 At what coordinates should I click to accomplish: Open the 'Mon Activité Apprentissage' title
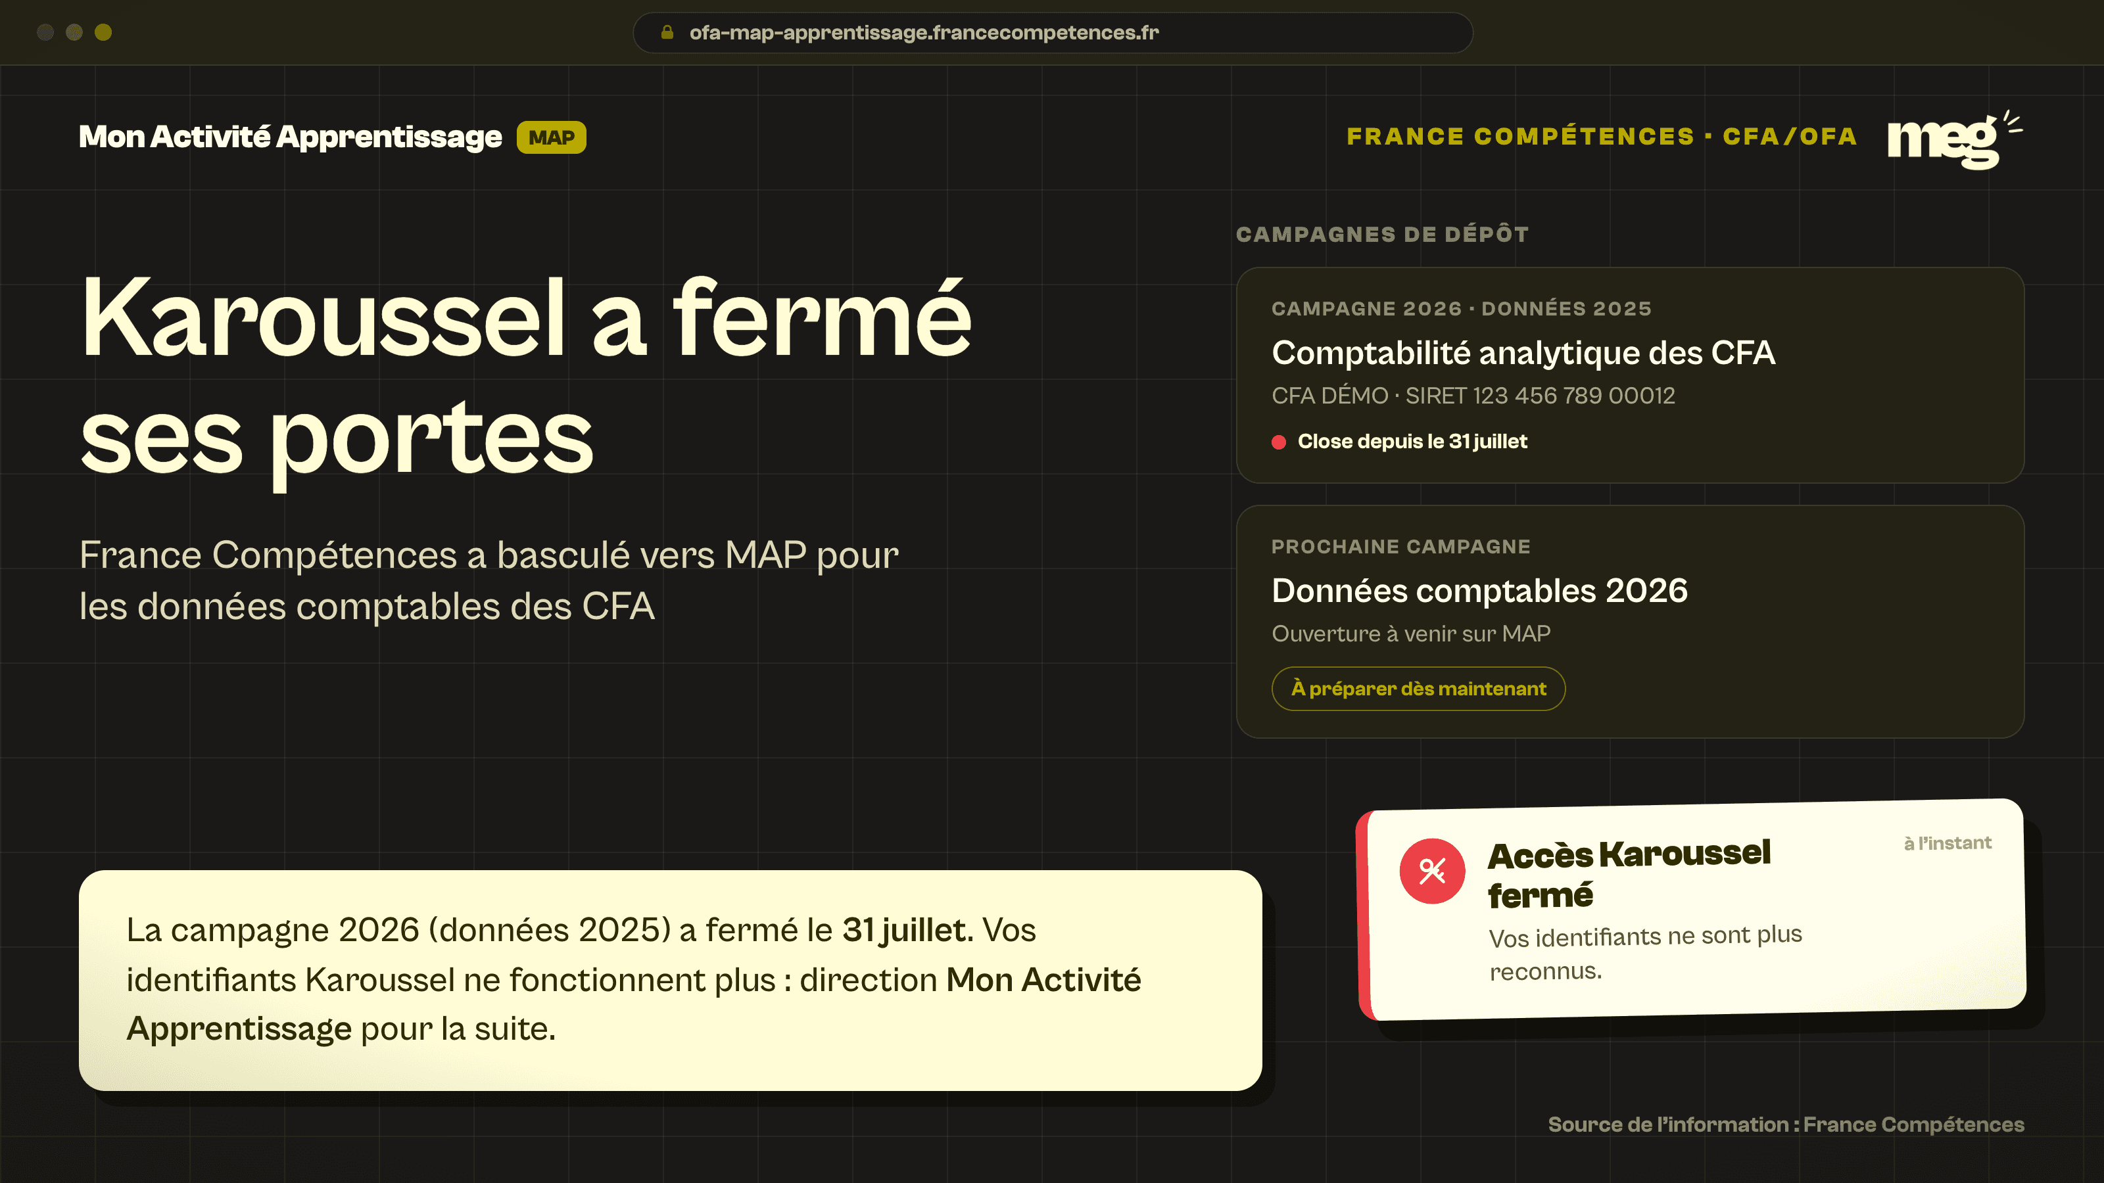tap(290, 137)
